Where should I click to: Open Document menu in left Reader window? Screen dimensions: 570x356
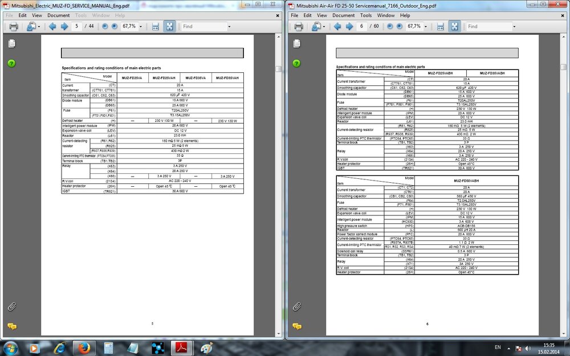point(59,15)
